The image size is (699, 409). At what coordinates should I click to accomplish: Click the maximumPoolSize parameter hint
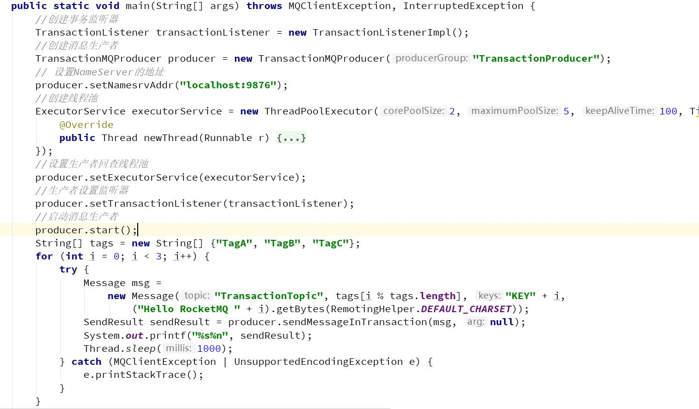coord(514,111)
